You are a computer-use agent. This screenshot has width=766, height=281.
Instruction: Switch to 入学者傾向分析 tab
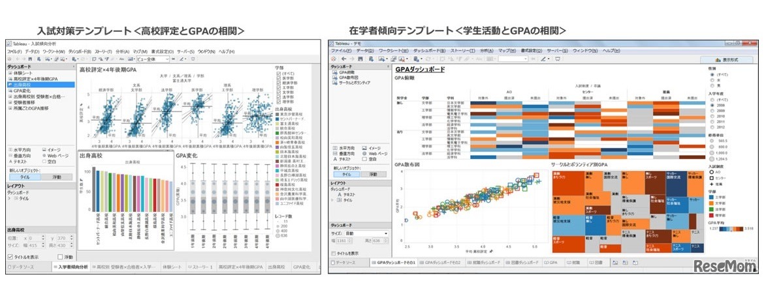71,267
